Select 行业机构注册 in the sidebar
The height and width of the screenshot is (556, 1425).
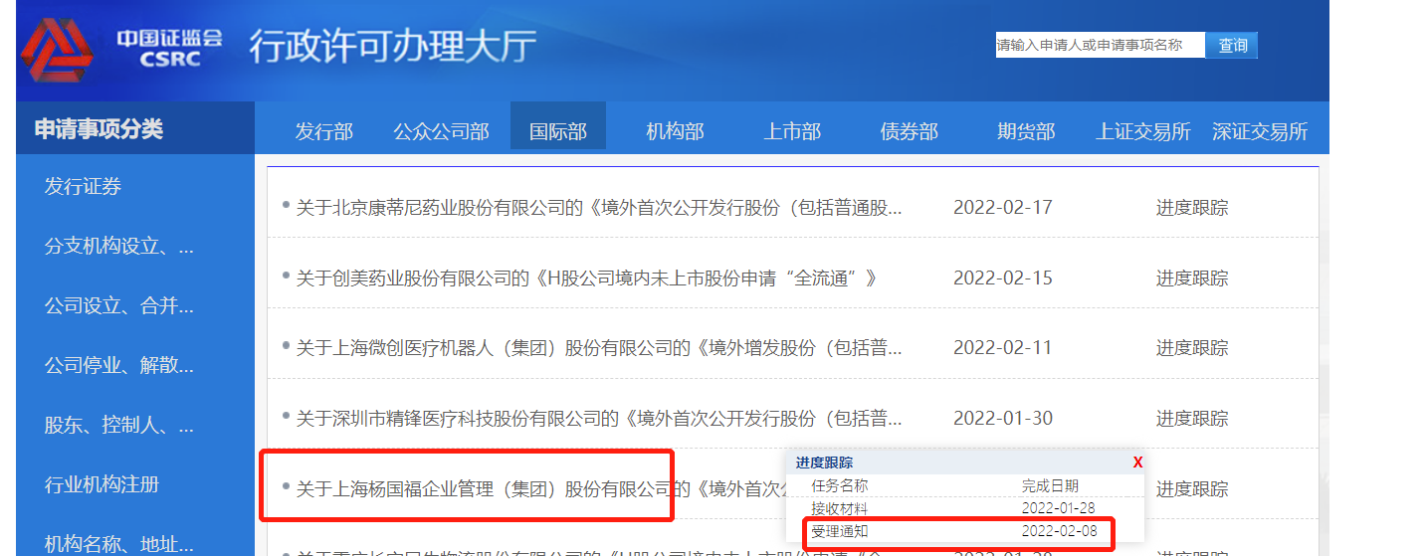tap(102, 485)
